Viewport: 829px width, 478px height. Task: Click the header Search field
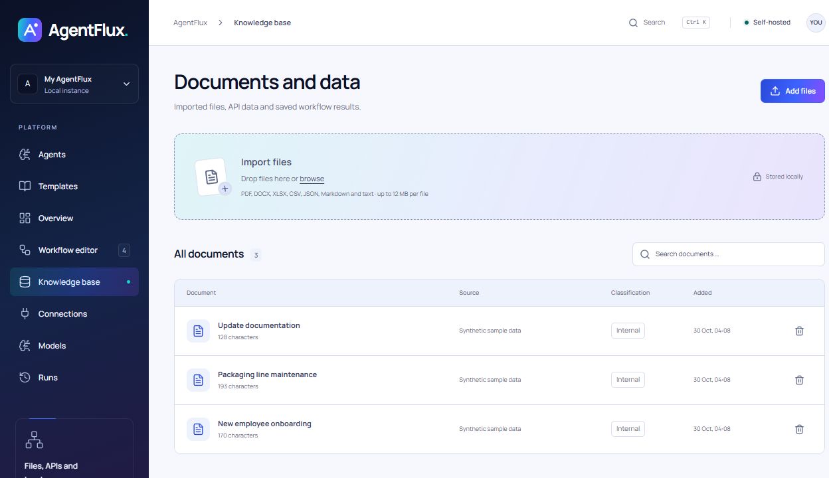pyautogui.click(x=669, y=23)
